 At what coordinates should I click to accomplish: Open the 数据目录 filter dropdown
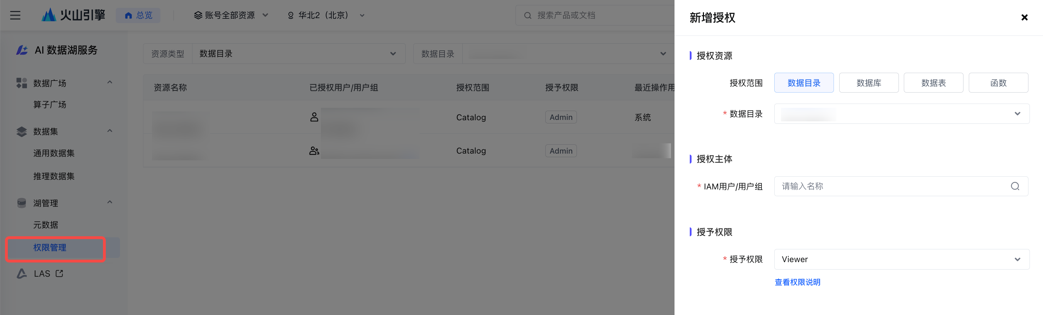point(544,54)
